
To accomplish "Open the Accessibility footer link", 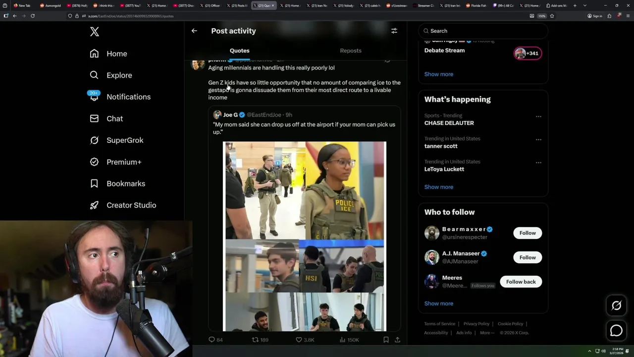I will point(436,333).
